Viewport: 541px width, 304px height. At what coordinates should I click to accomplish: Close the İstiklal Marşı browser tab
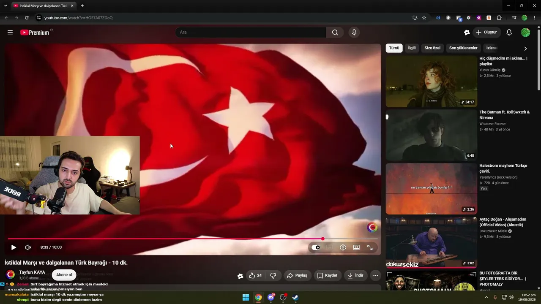click(72, 6)
